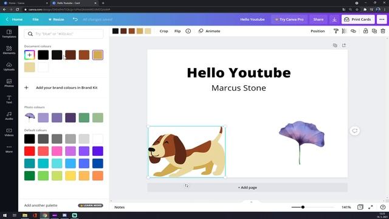Select the dark green default colour swatch
389x219 pixels.
click(30, 176)
